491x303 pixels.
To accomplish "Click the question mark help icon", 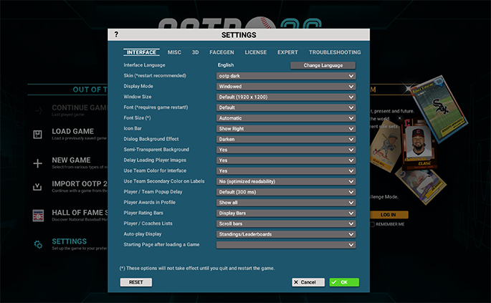I will click(116, 34).
